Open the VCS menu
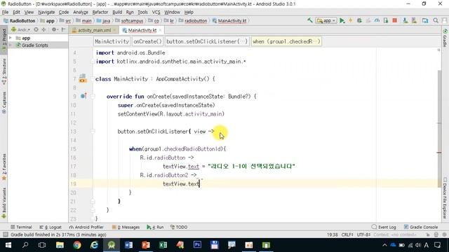 click(156, 12)
